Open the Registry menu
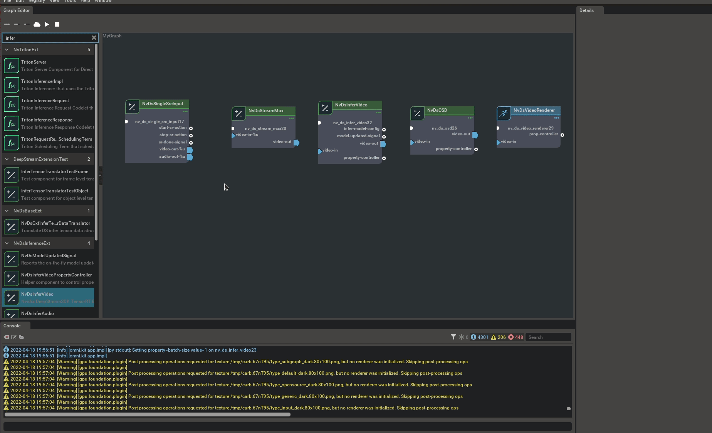The height and width of the screenshot is (433, 712). 36,2
